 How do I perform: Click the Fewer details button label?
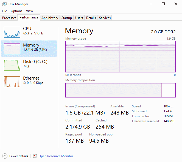click(x=19, y=156)
